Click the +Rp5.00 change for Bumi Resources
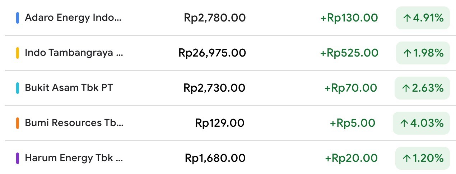 click(353, 123)
